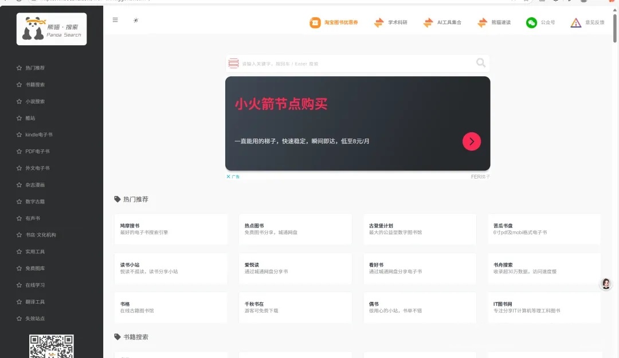Open the 淘宝图书优惠券 coupon link
The image size is (619, 358).
(334, 23)
